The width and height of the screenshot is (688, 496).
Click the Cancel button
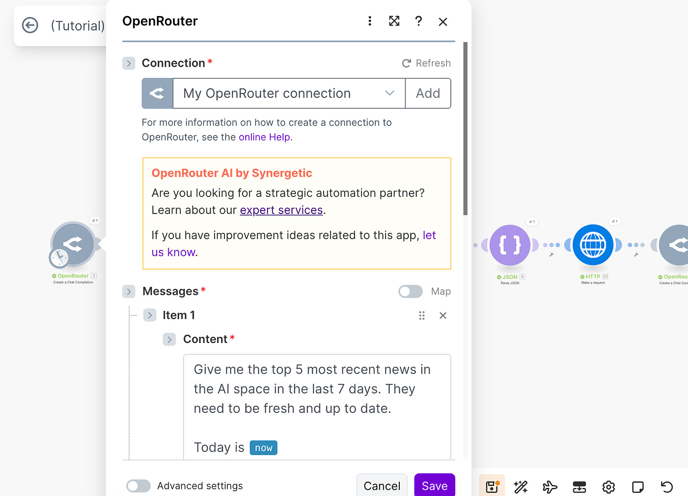[382, 486]
